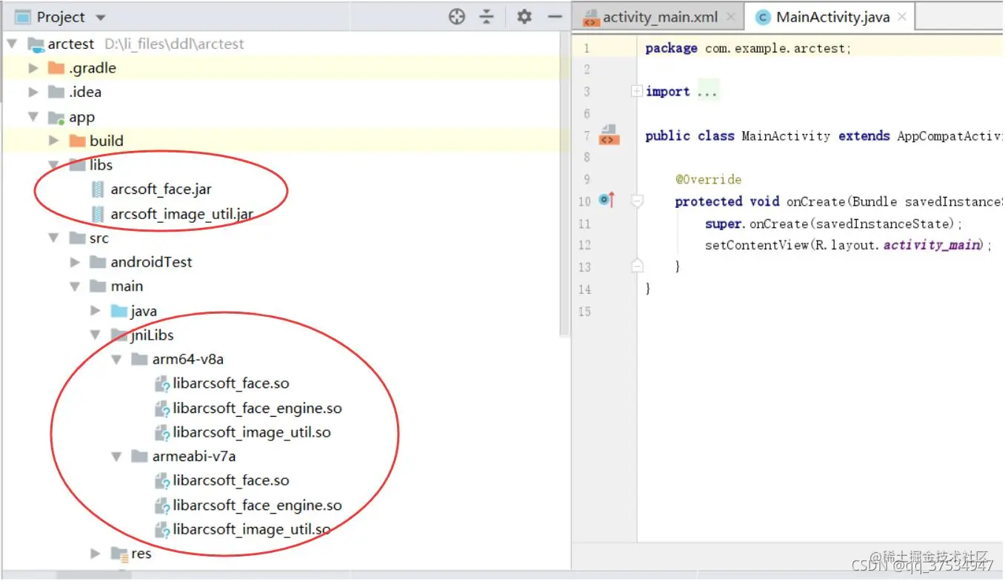Select libarcsoft_face_engine.so under arm64-v8a

[x=258, y=408]
